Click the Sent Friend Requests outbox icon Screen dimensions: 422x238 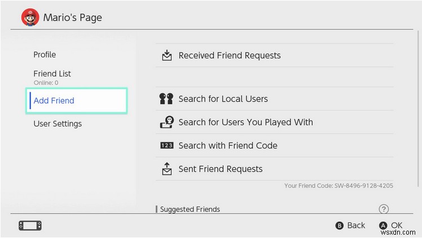[166, 169]
